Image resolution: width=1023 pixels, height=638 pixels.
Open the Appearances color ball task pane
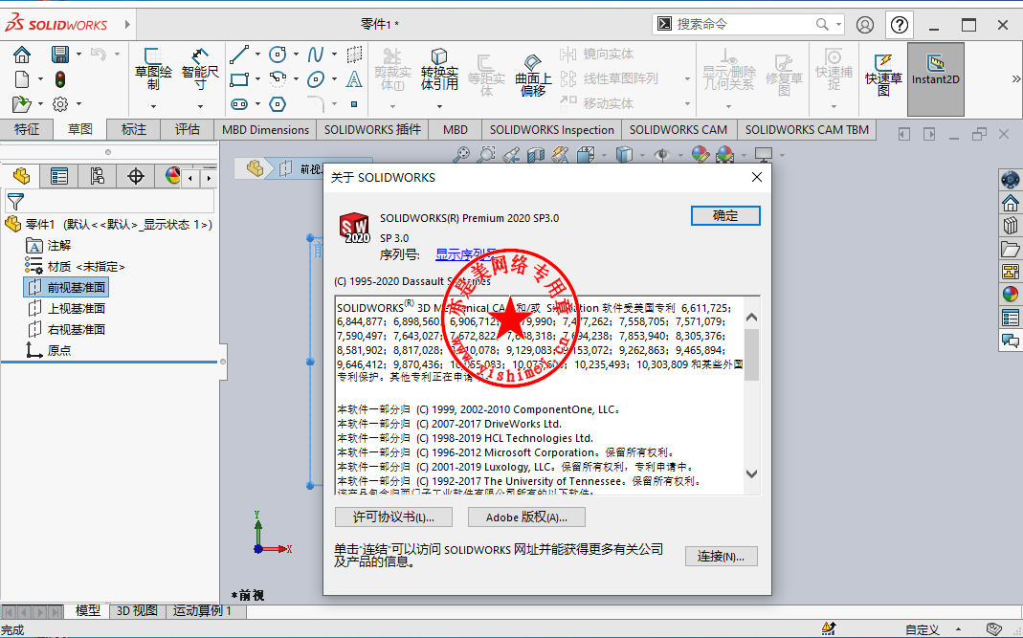point(1011,295)
